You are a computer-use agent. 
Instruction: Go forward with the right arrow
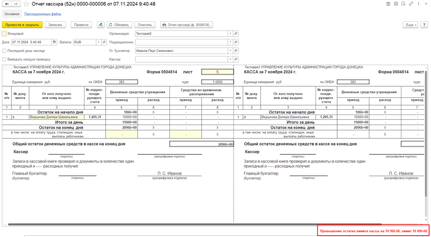(x=15, y=4)
